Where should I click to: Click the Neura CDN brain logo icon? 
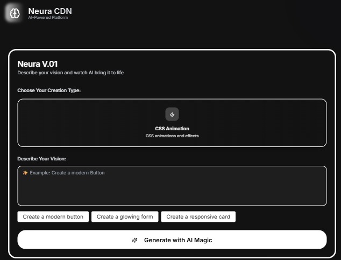click(15, 13)
